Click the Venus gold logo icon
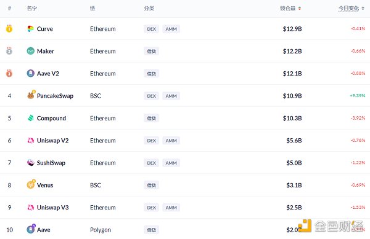This screenshot has width=370, height=239. point(31,184)
